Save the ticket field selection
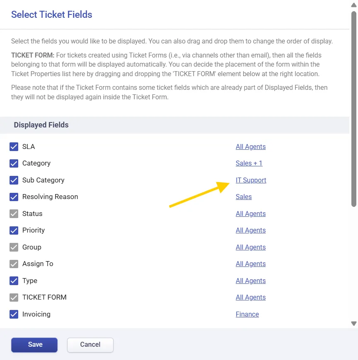 point(34,345)
